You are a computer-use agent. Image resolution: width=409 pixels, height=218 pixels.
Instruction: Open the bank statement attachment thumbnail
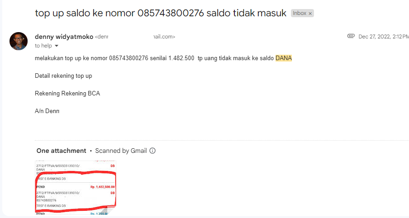point(76,188)
